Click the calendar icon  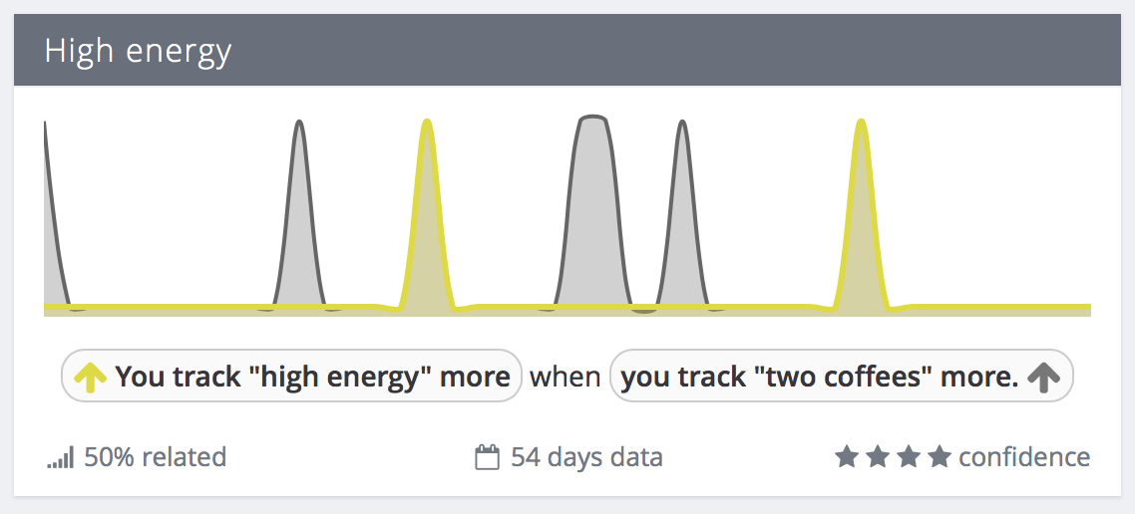[487, 457]
